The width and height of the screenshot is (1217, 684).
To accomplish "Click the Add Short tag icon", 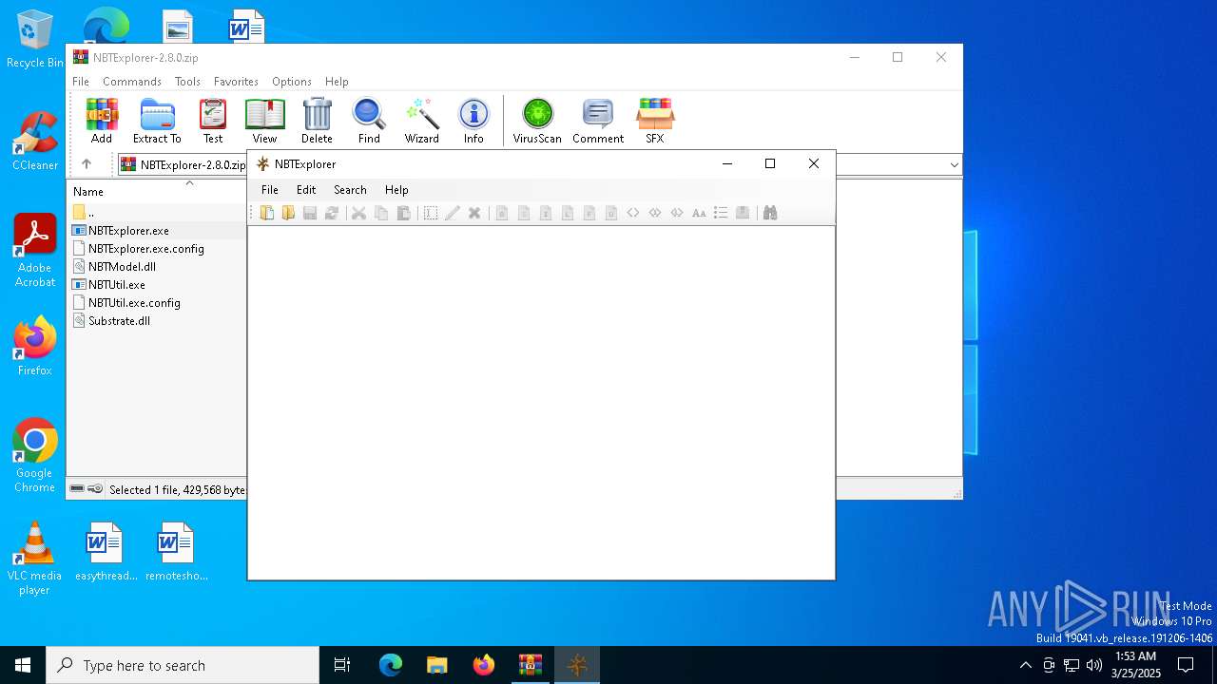I will click(x=524, y=213).
